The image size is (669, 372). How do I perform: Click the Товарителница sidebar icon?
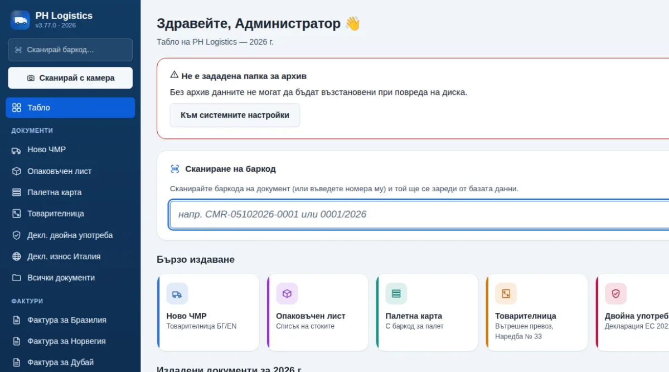pos(17,214)
